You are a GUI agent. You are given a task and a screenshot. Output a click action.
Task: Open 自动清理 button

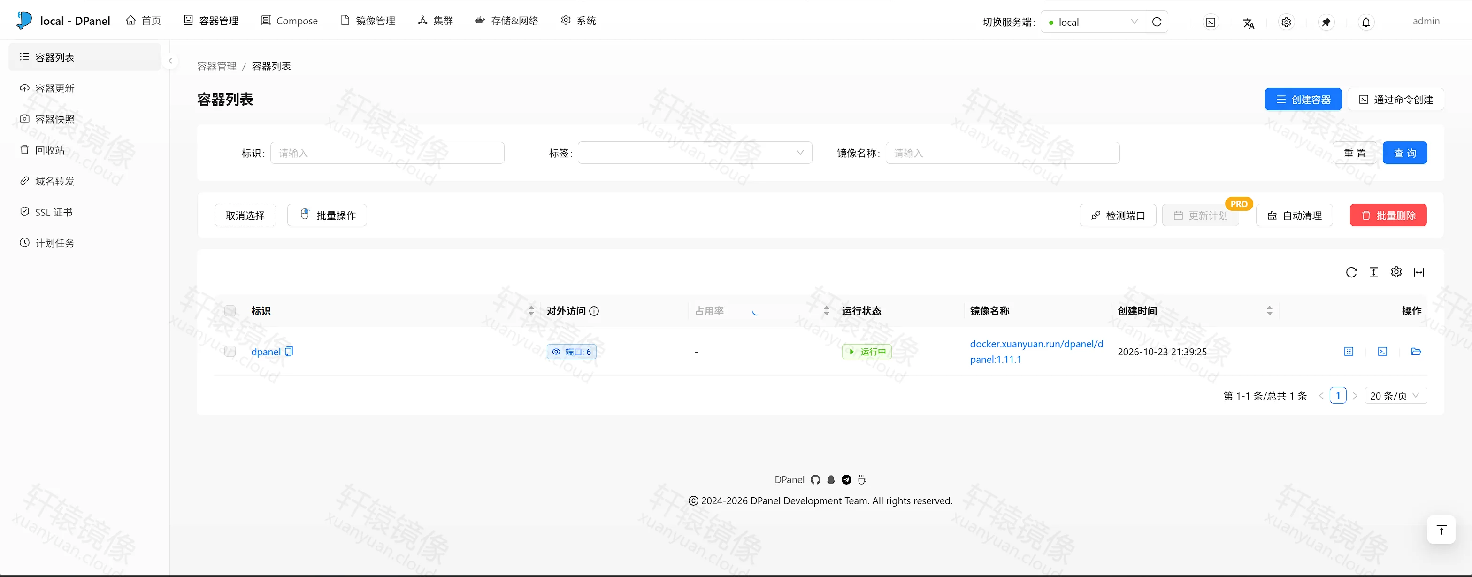click(1294, 215)
